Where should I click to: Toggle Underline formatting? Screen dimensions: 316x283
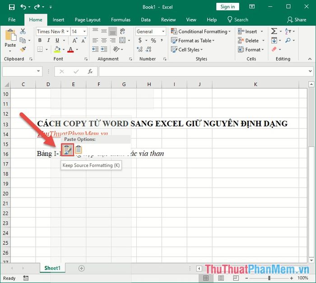57,40
